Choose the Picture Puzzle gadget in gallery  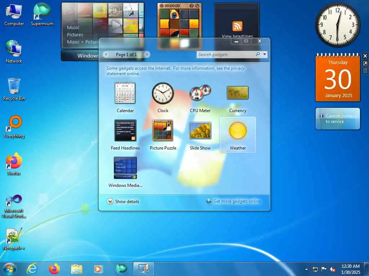point(163,130)
